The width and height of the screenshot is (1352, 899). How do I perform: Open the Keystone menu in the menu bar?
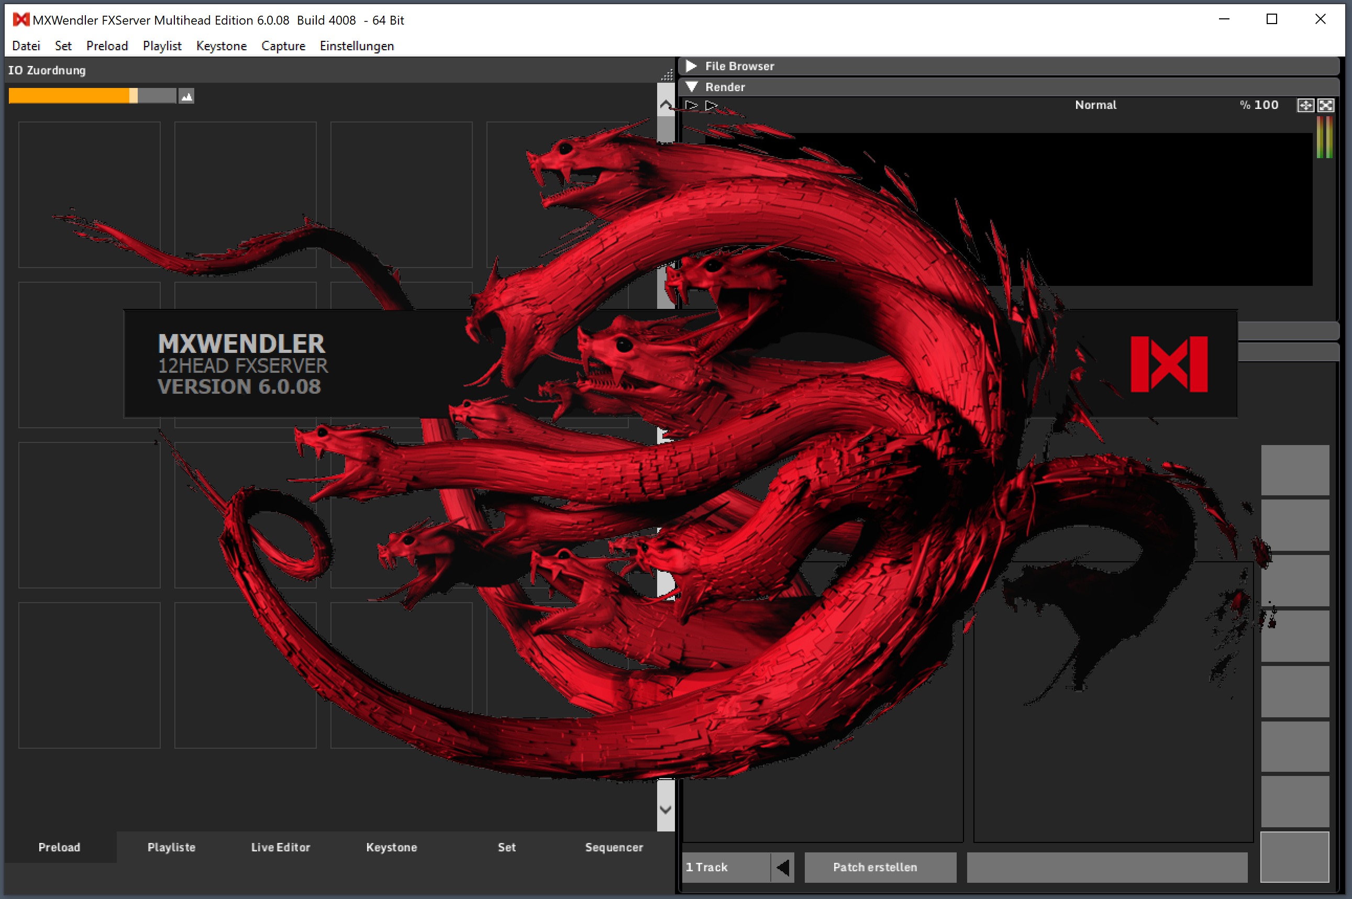click(x=221, y=46)
